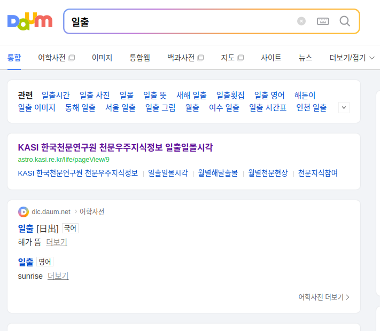Click 더보기 next to sunrise
The height and width of the screenshot is (331, 380).
(x=58, y=276)
